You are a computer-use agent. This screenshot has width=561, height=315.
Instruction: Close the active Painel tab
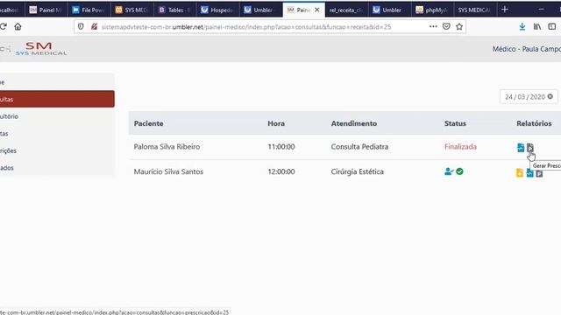pos(317,10)
